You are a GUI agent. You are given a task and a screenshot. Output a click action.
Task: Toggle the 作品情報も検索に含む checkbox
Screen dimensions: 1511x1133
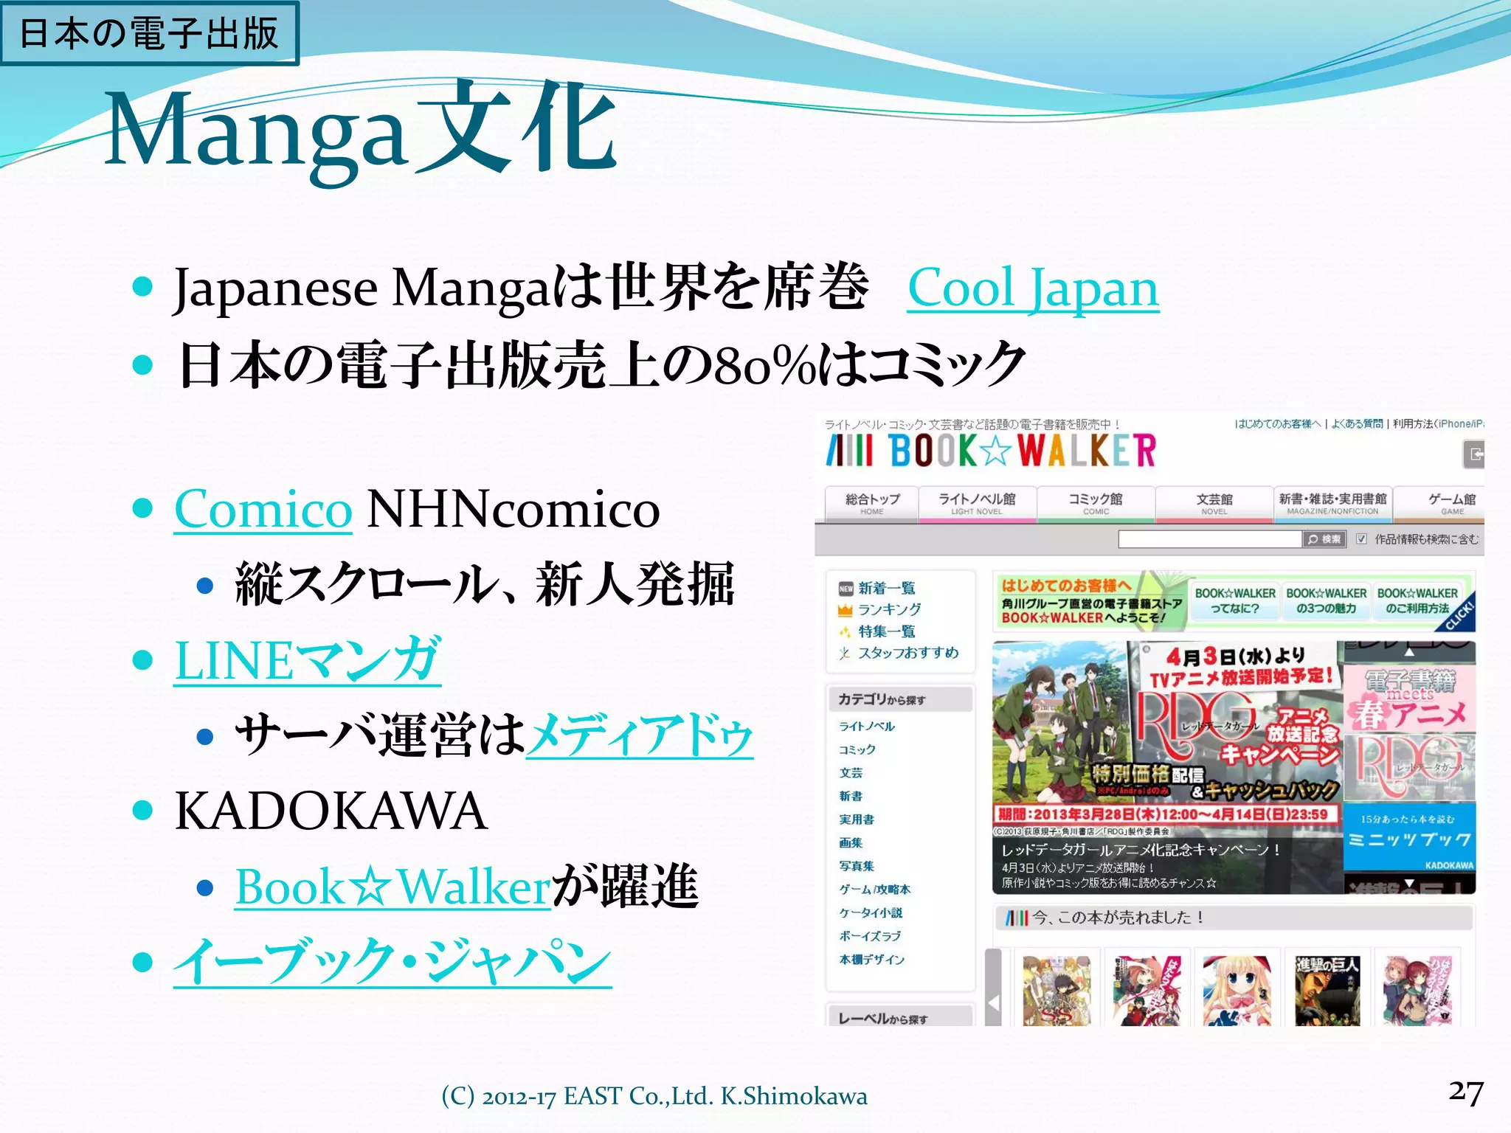pos(1361,539)
